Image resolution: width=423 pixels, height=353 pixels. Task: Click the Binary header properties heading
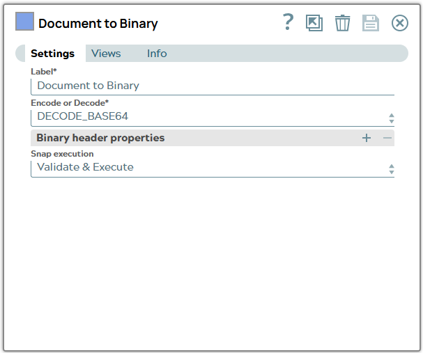click(x=100, y=138)
